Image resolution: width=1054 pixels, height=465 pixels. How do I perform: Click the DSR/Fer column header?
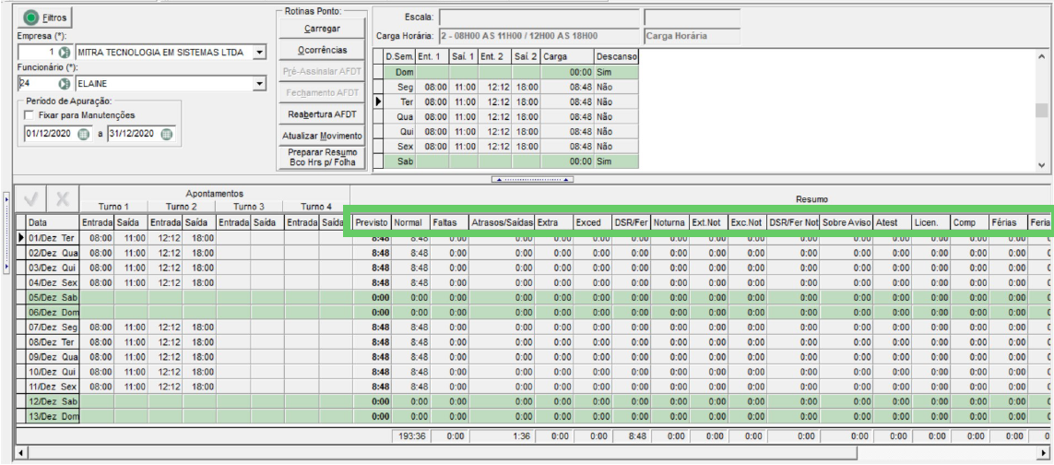[x=632, y=222]
